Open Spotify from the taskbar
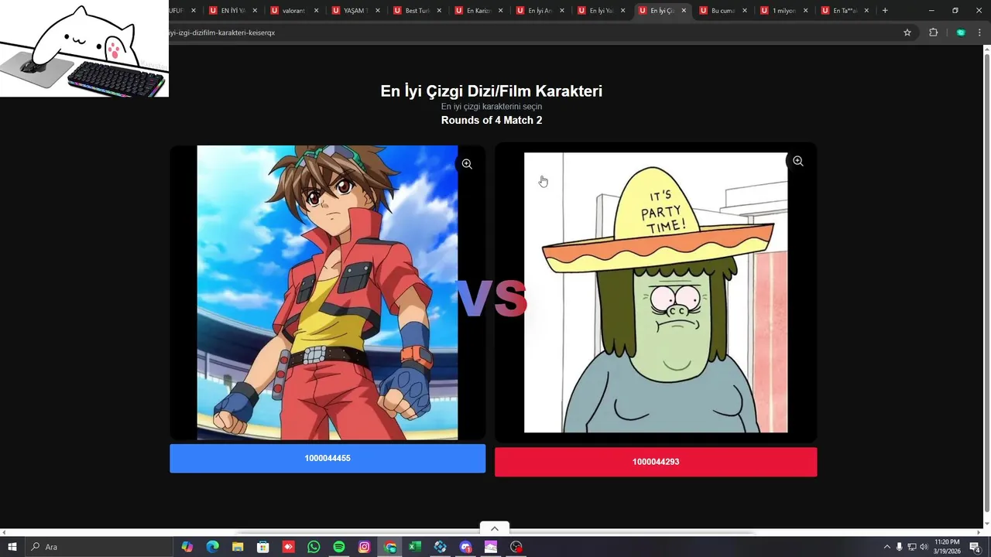 (x=339, y=547)
